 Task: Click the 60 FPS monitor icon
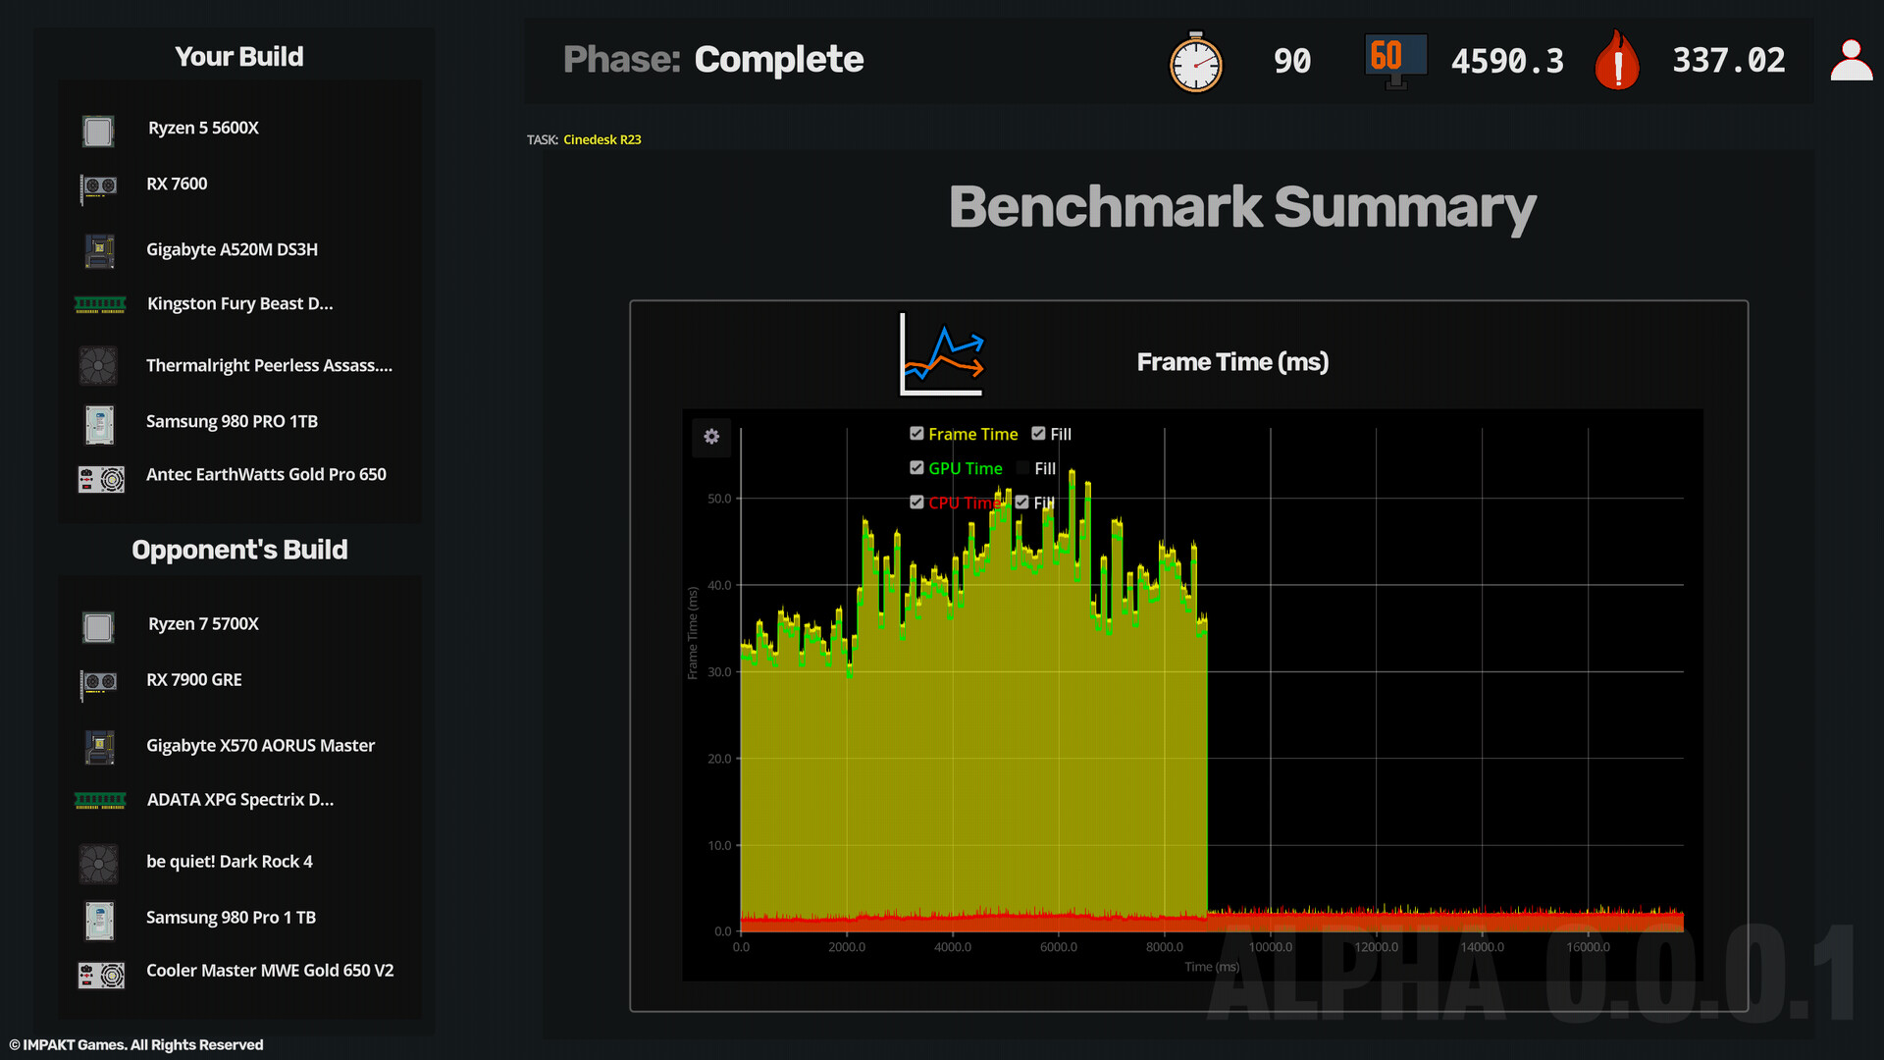coord(1394,61)
